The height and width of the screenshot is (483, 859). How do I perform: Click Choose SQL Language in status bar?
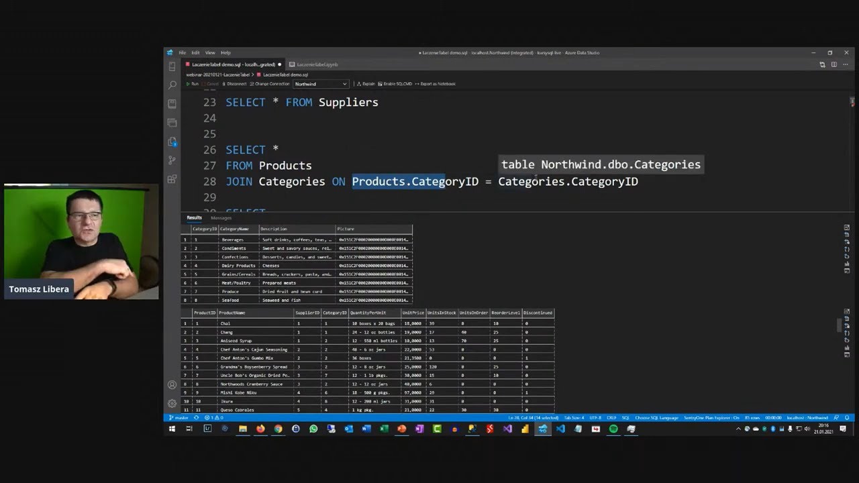[x=656, y=417]
